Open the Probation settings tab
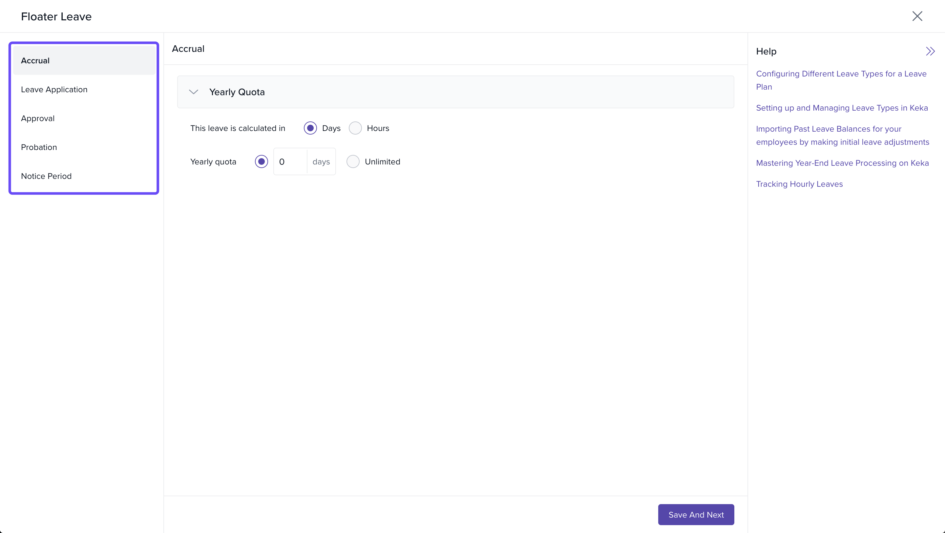 click(x=39, y=147)
